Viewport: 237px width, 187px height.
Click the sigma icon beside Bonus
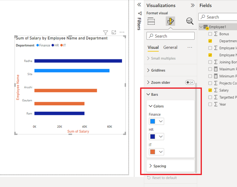pos(216,34)
